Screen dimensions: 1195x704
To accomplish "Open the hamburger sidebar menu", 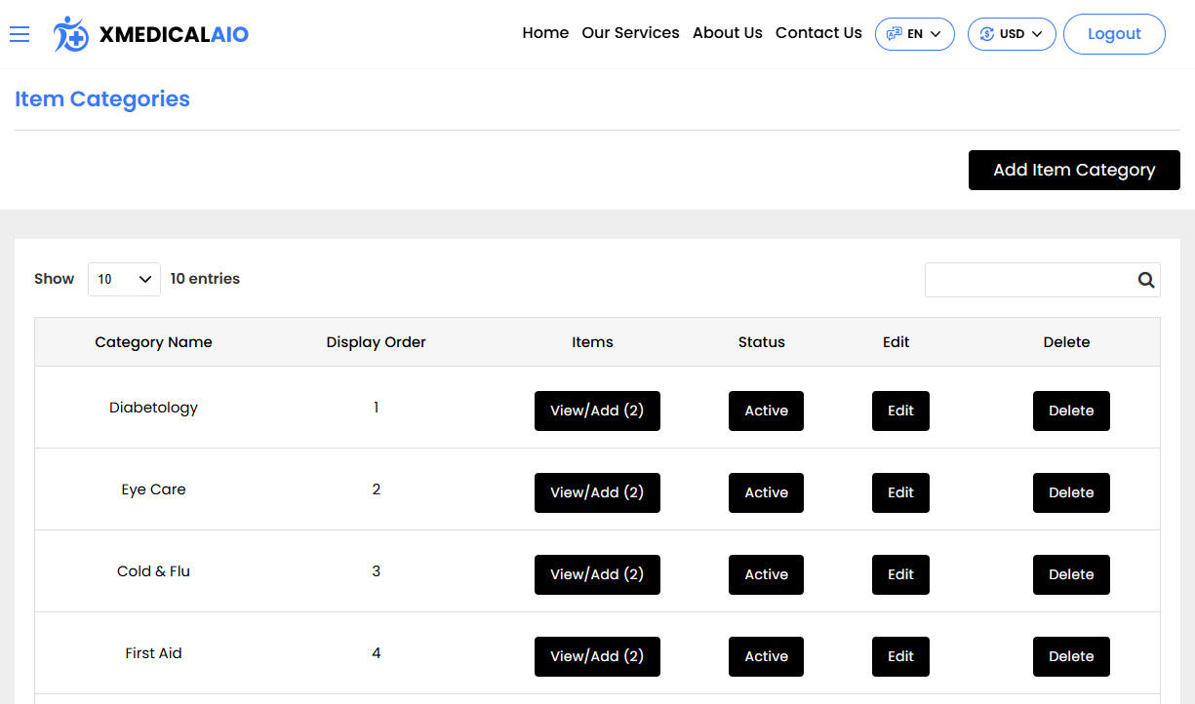I will pyautogui.click(x=20, y=33).
